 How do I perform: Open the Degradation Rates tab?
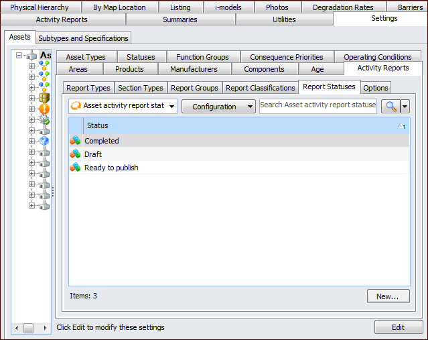(x=344, y=7)
